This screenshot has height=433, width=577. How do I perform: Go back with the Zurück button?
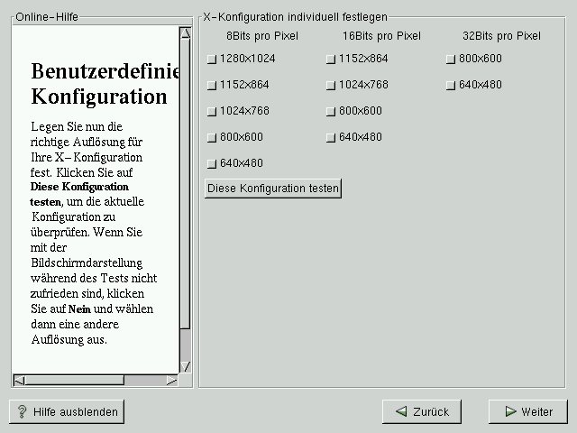[421, 411]
